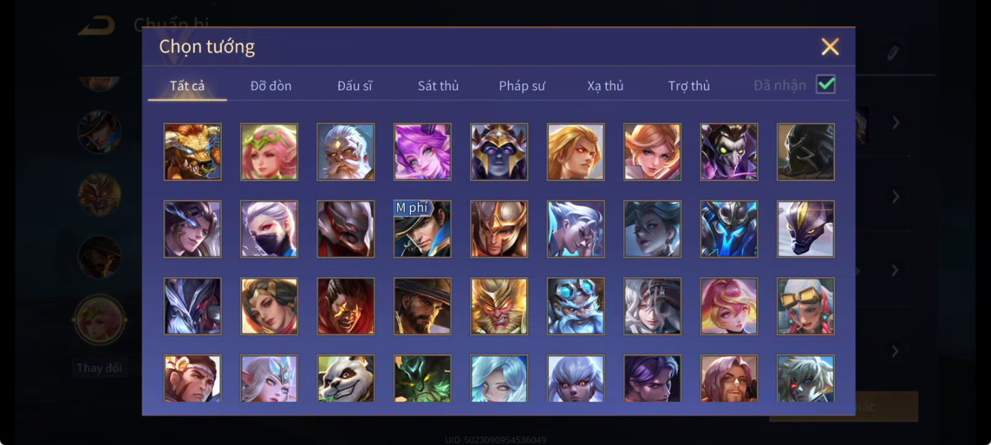This screenshot has height=445, width=991.
Task: Select the white-bearded old man hero
Action: 346,152
